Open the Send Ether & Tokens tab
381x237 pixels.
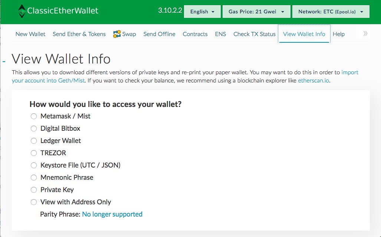[79, 34]
